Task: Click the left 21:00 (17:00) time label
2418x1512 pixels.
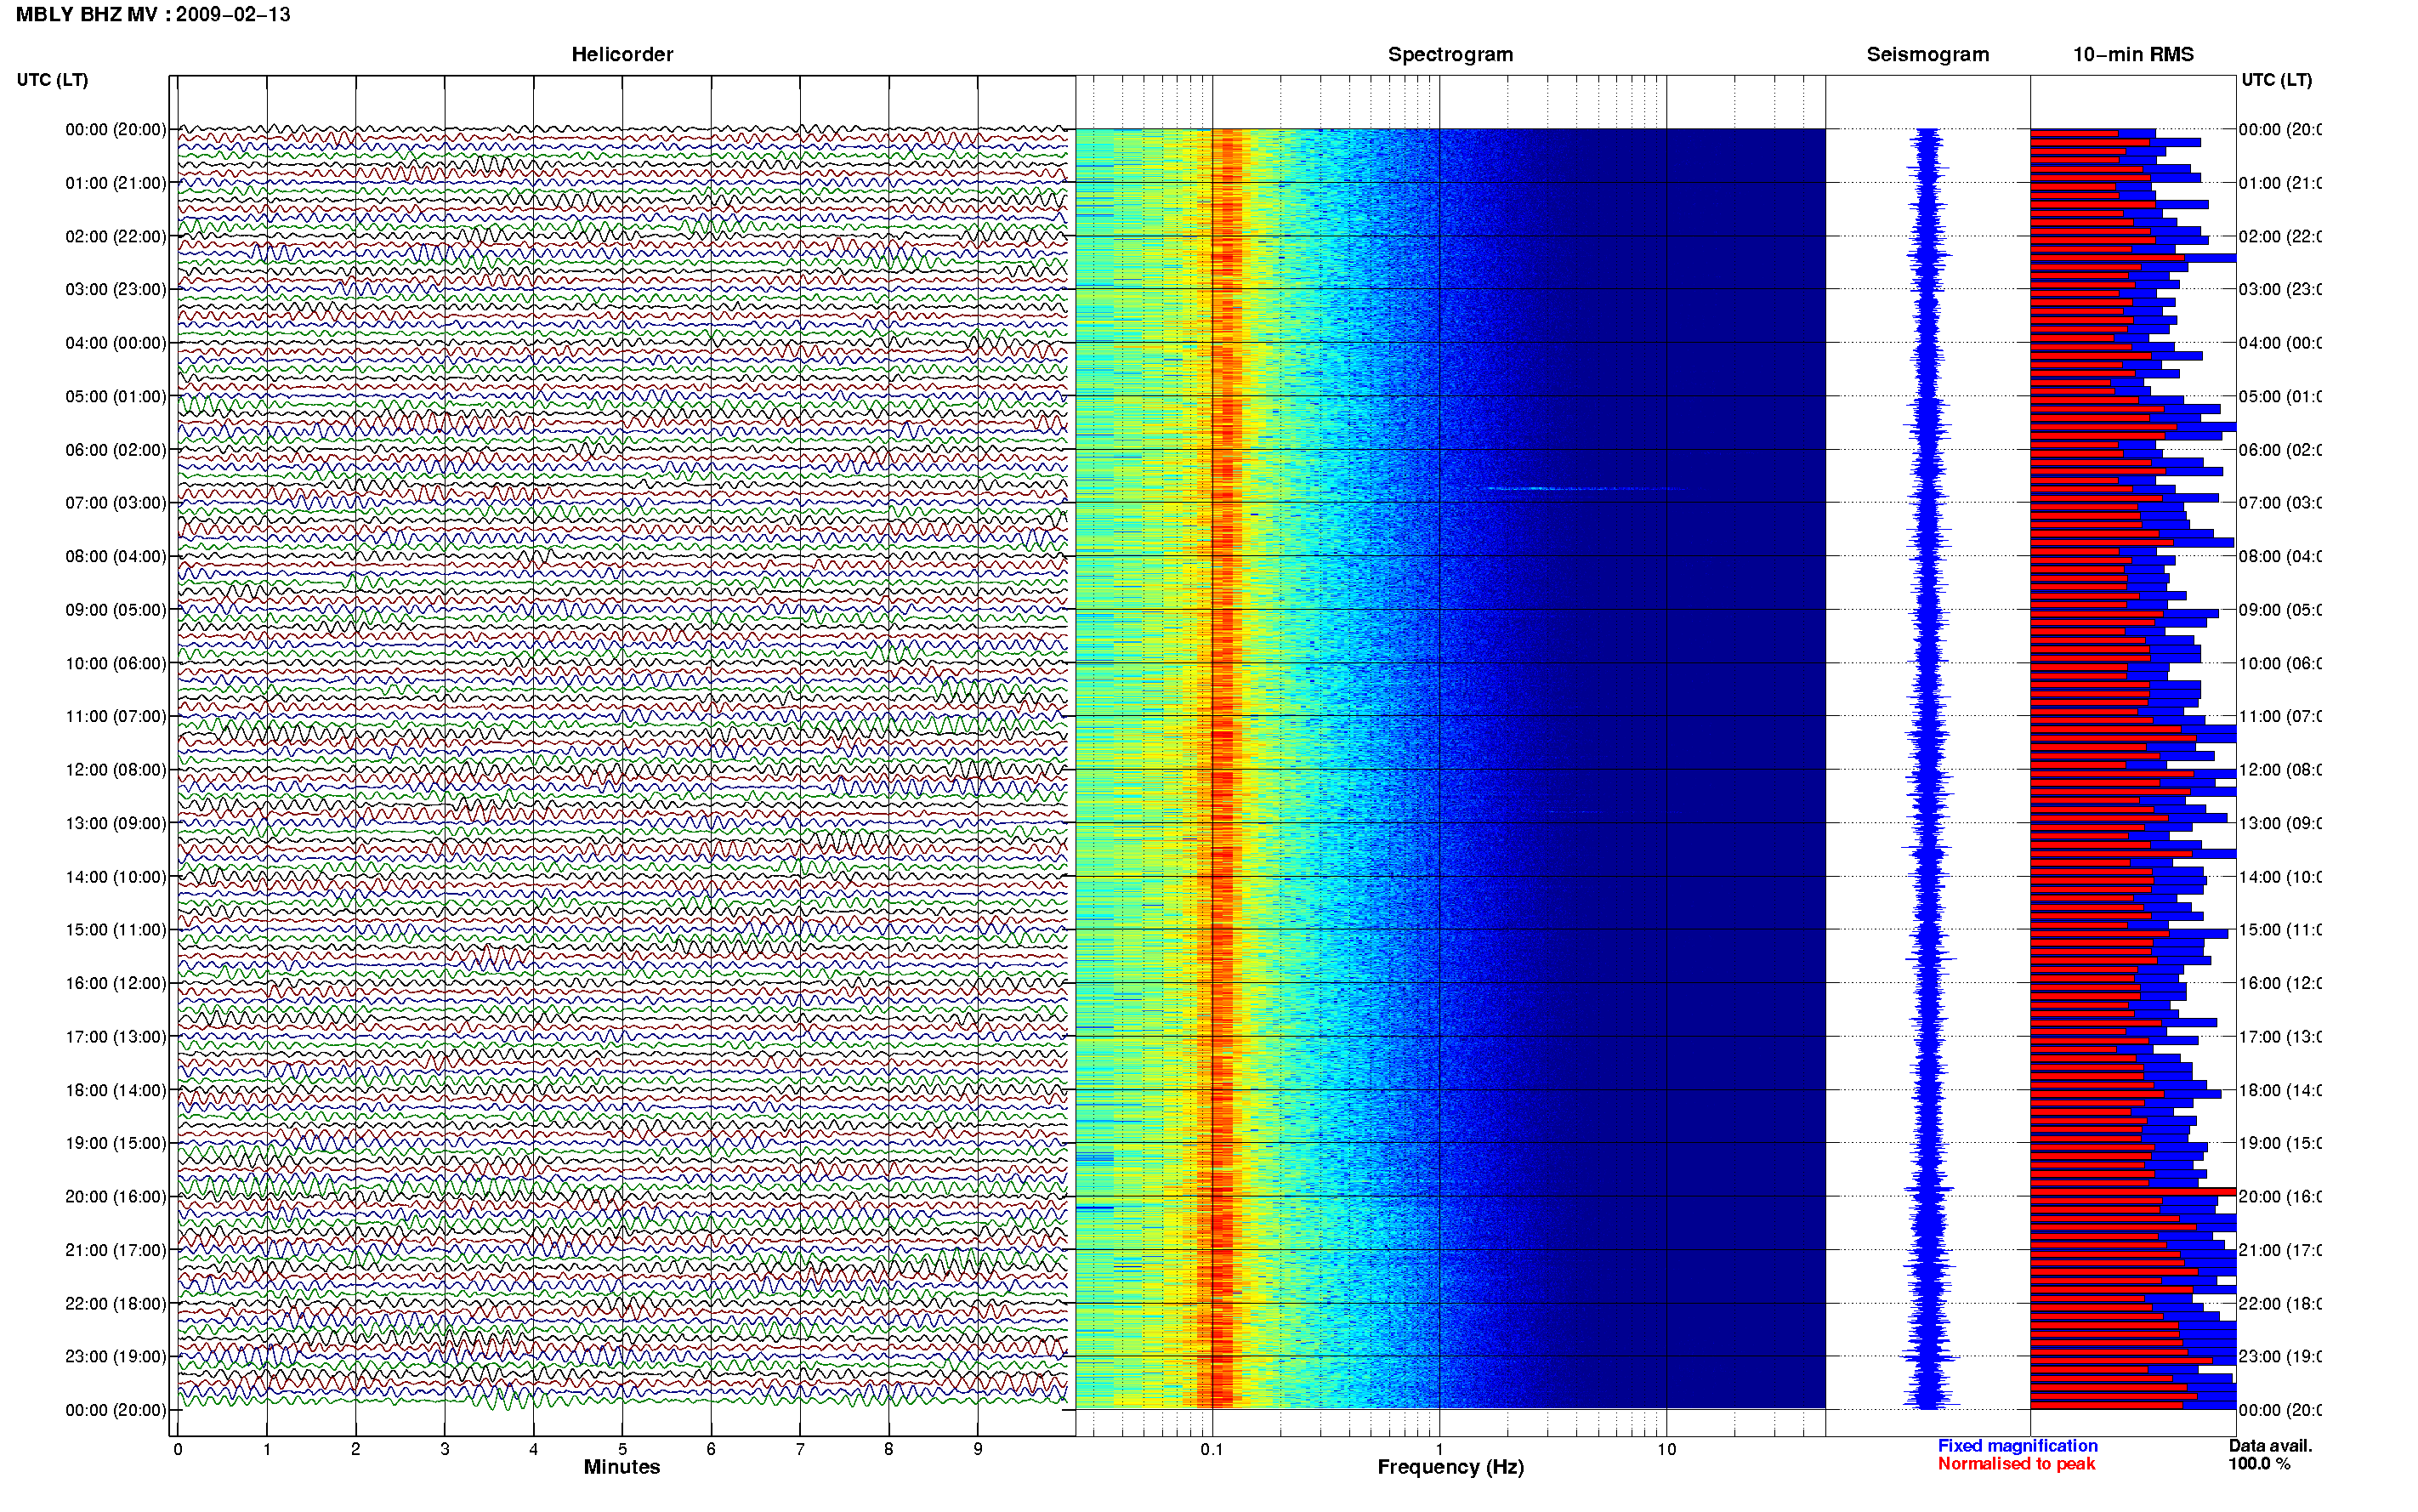Action: tap(115, 1250)
